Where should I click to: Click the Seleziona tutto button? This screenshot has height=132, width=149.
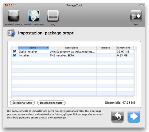pos(22,103)
